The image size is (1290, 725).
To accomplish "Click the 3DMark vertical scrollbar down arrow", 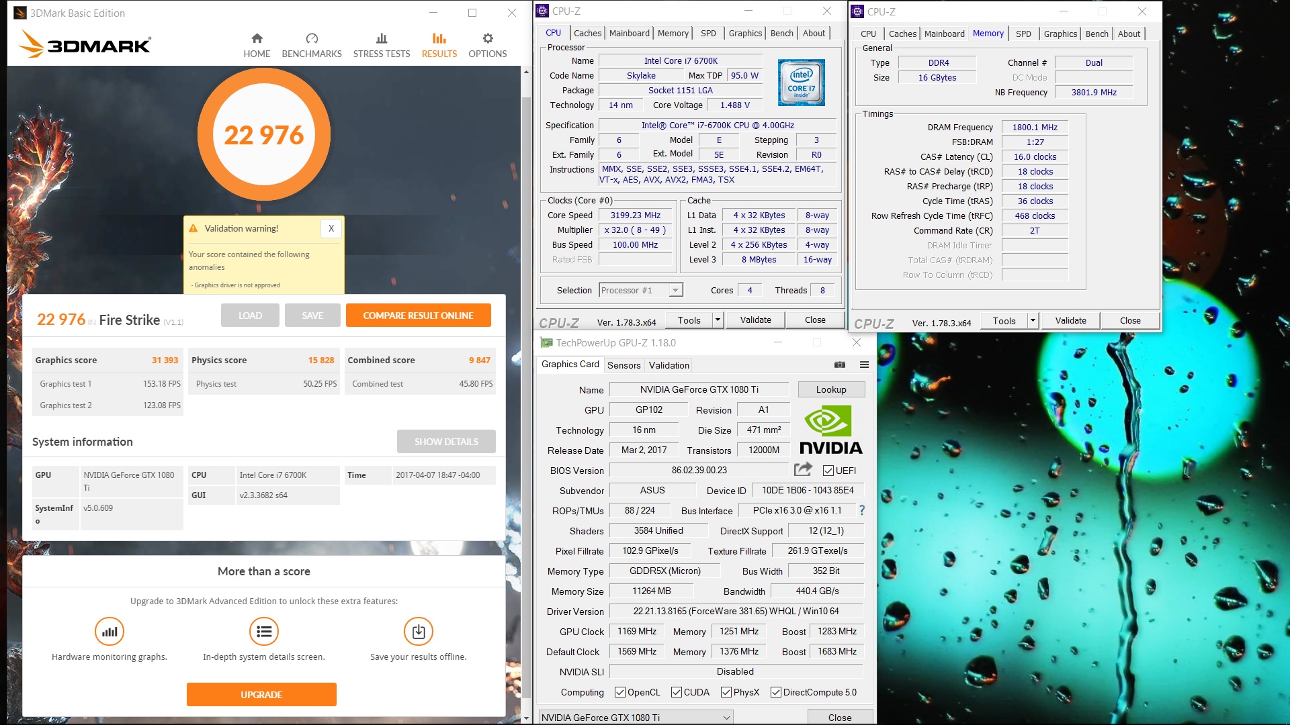I will pyautogui.click(x=526, y=718).
